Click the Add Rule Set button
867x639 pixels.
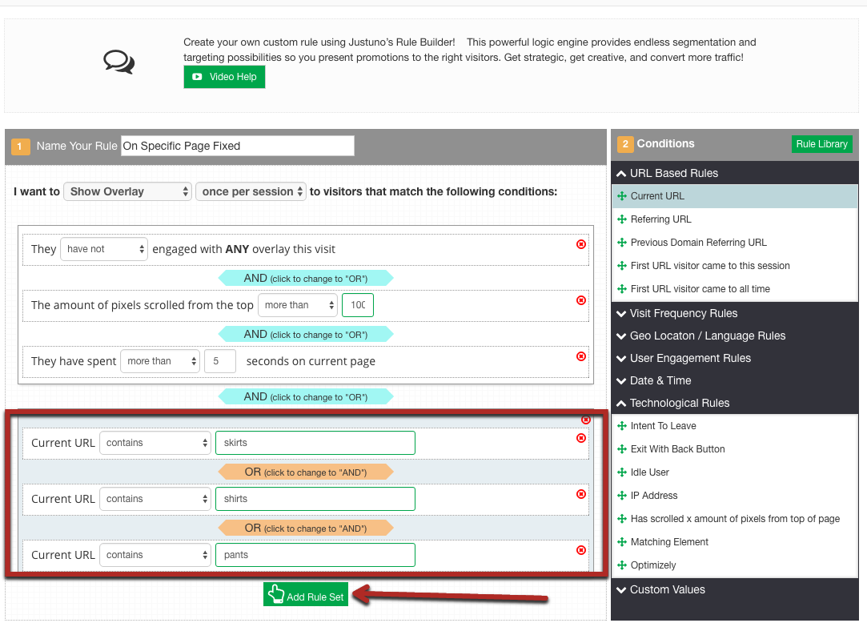tap(306, 595)
